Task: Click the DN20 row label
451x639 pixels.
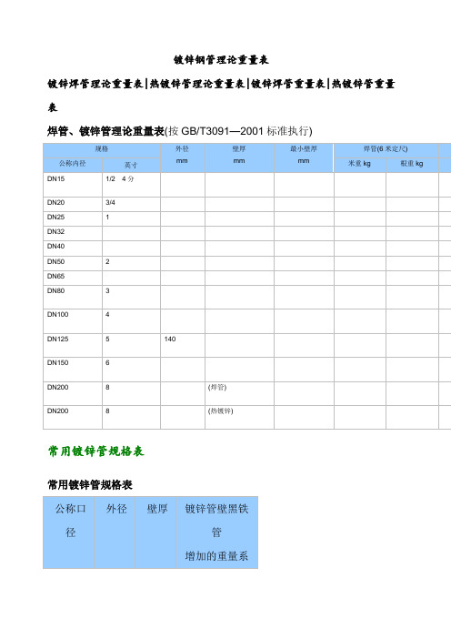Action: click(55, 203)
